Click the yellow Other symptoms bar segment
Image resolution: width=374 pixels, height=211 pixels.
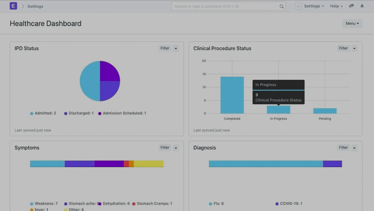(148, 164)
